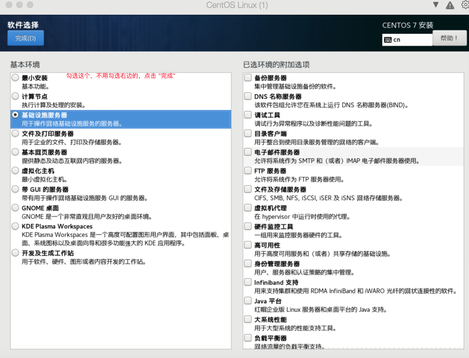The width and height of the screenshot is (469, 358).
Task: Click the description 基本功能。
Action: click(x=35, y=87)
